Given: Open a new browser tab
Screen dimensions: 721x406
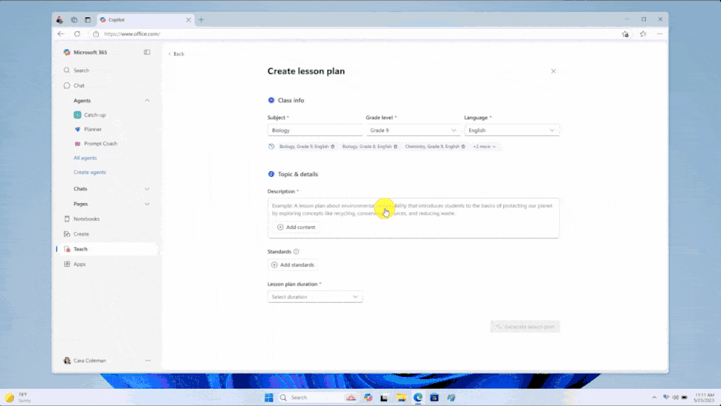Looking at the screenshot, I should point(201,20).
